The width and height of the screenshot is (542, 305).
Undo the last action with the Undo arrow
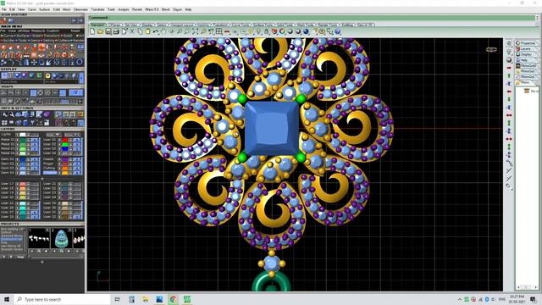(156, 31)
